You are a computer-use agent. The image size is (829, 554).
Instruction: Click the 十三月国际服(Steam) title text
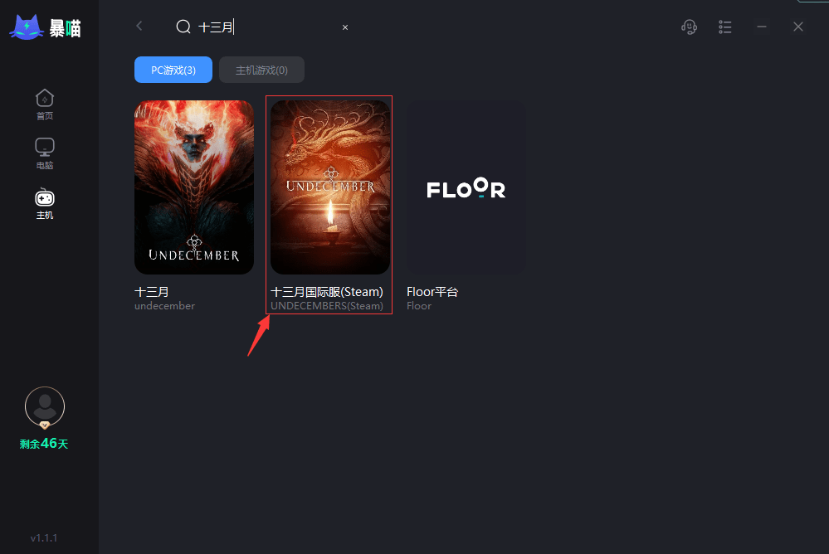click(327, 292)
